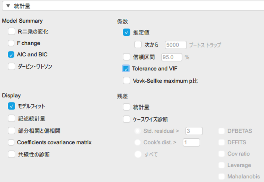Check Coefficients covariance matrix
This screenshot has width=264, height=182.
[x=12, y=142]
